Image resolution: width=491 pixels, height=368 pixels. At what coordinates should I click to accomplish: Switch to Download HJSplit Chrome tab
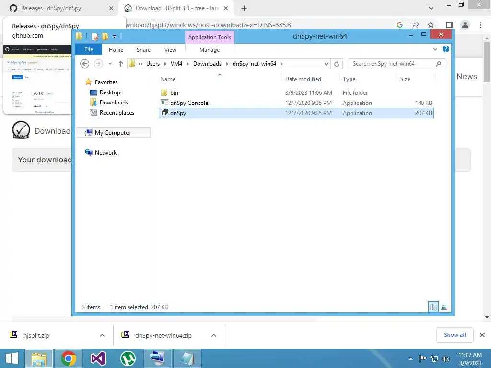175,8
